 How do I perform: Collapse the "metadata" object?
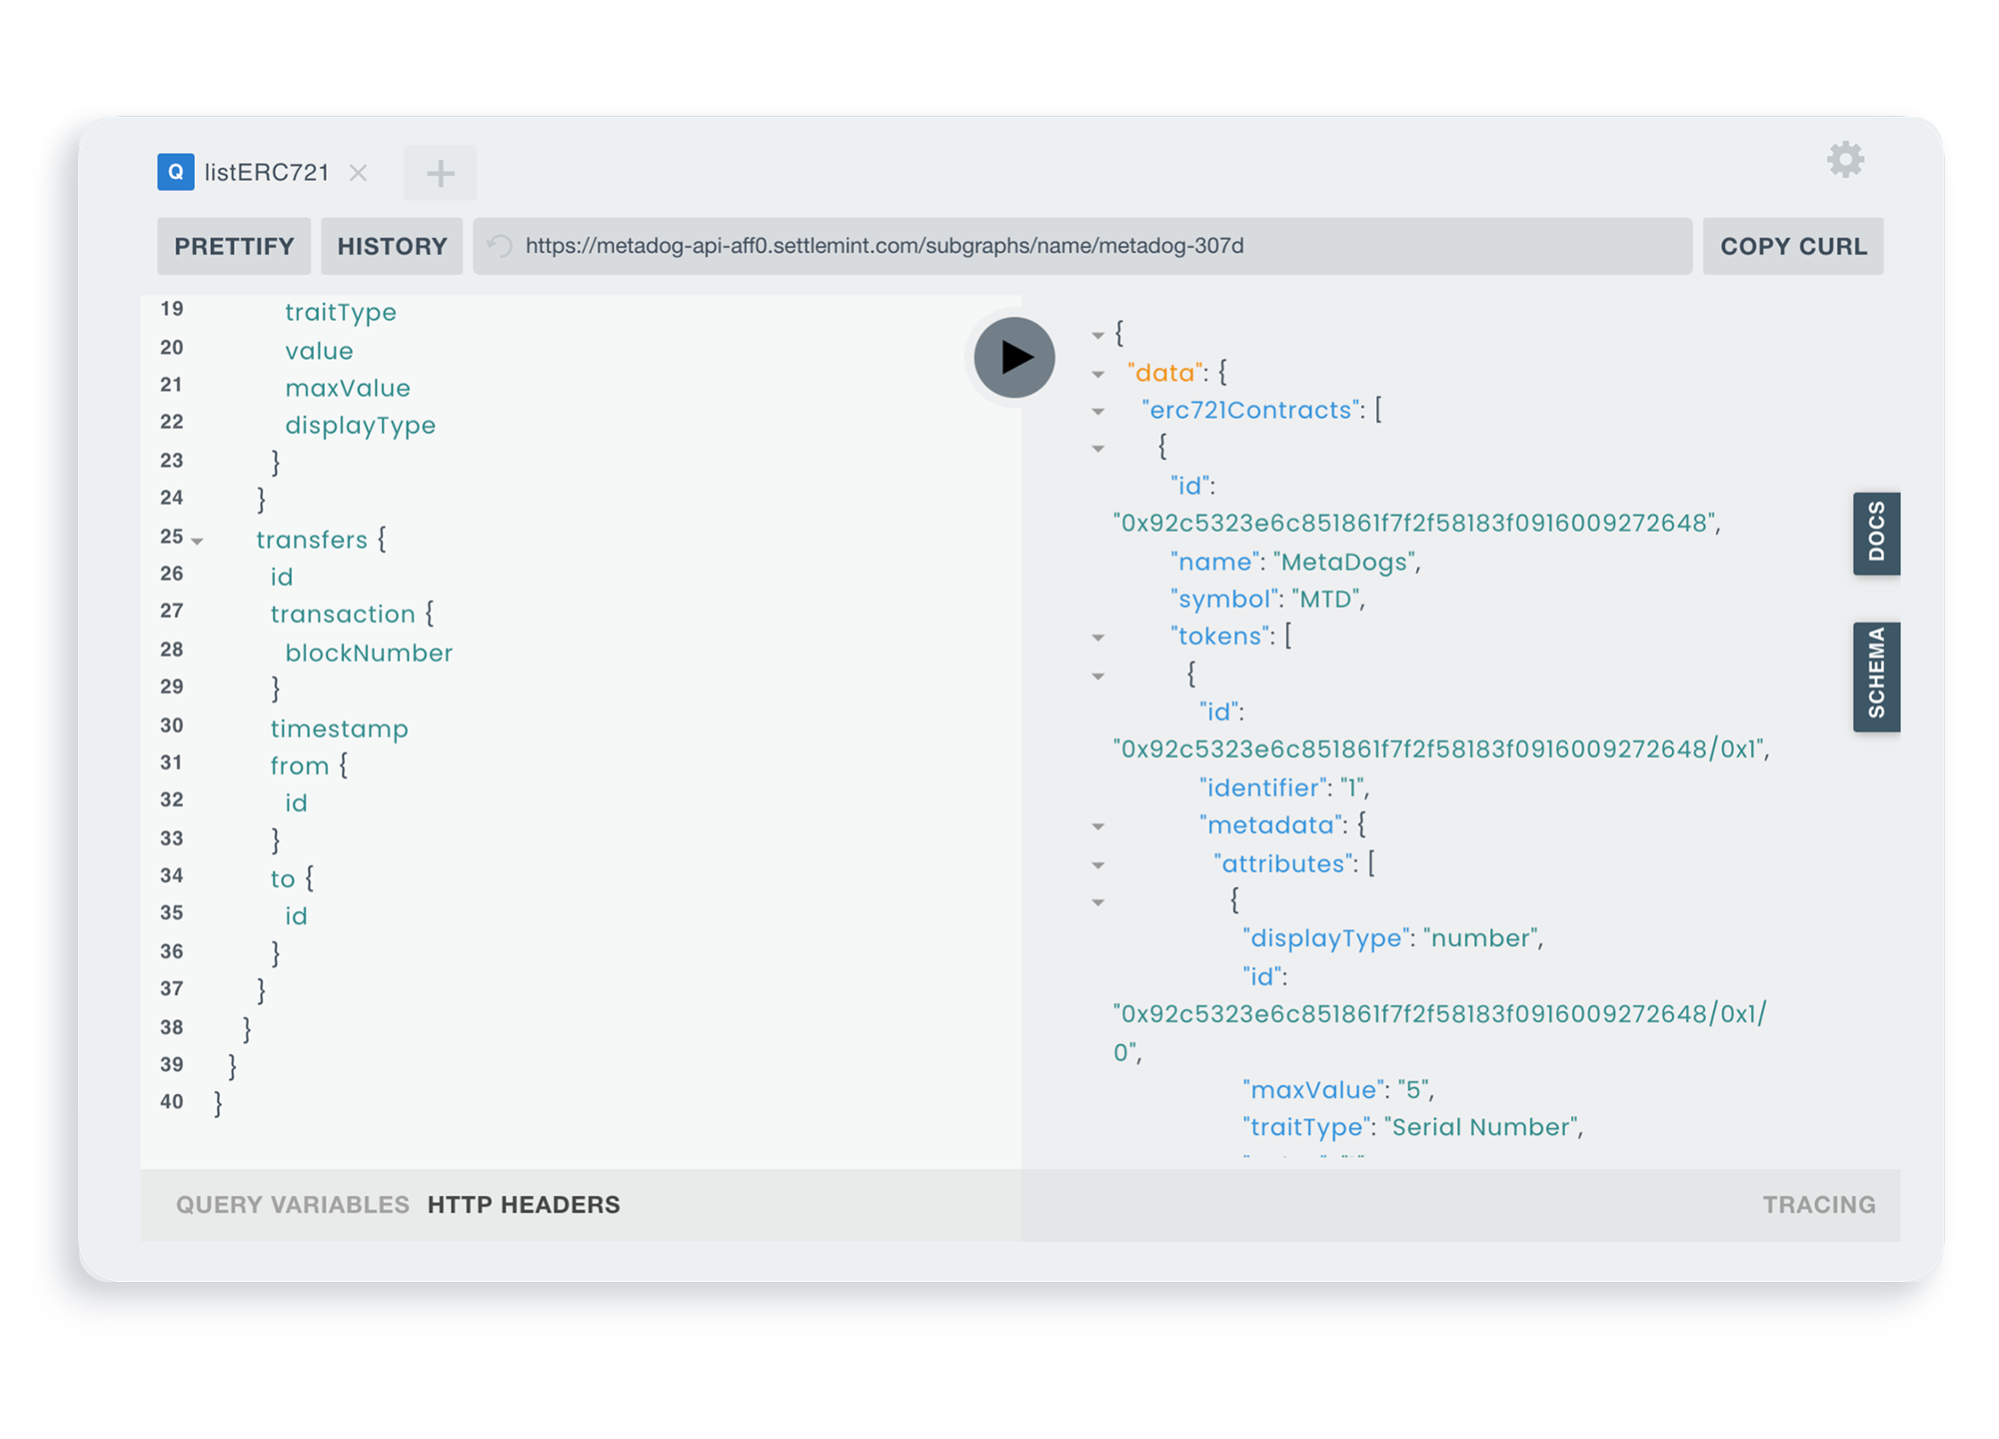1098,826
